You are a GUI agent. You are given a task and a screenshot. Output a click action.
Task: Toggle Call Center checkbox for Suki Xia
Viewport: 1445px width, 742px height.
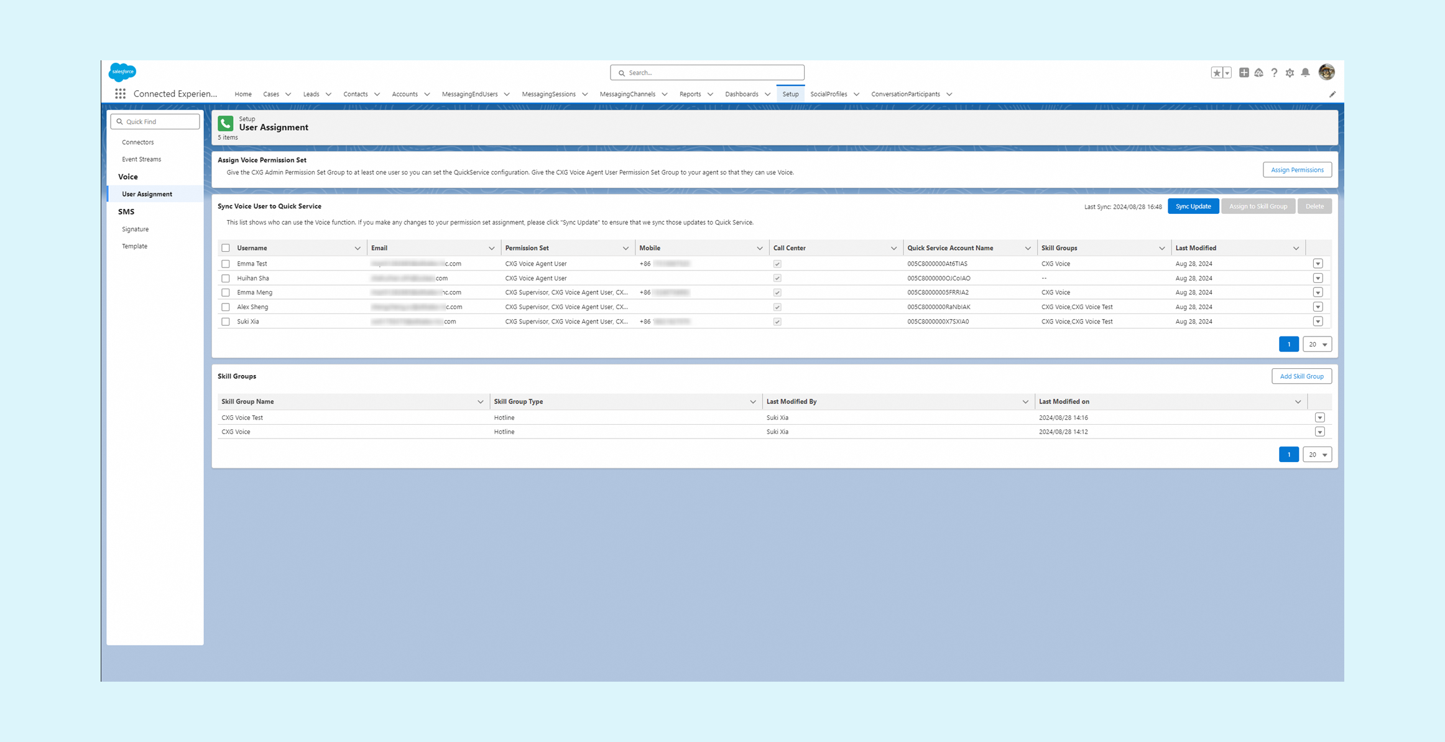(777, 322)
